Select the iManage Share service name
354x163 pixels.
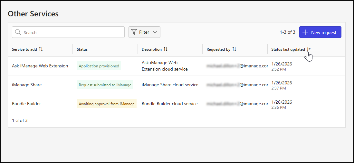pos(27,85)
